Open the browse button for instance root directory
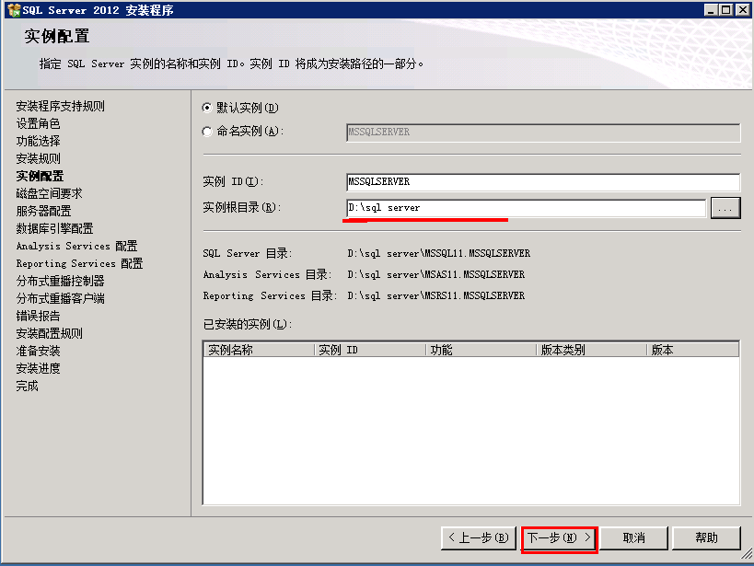The image size is (754, 566). [x=725, y=208]
